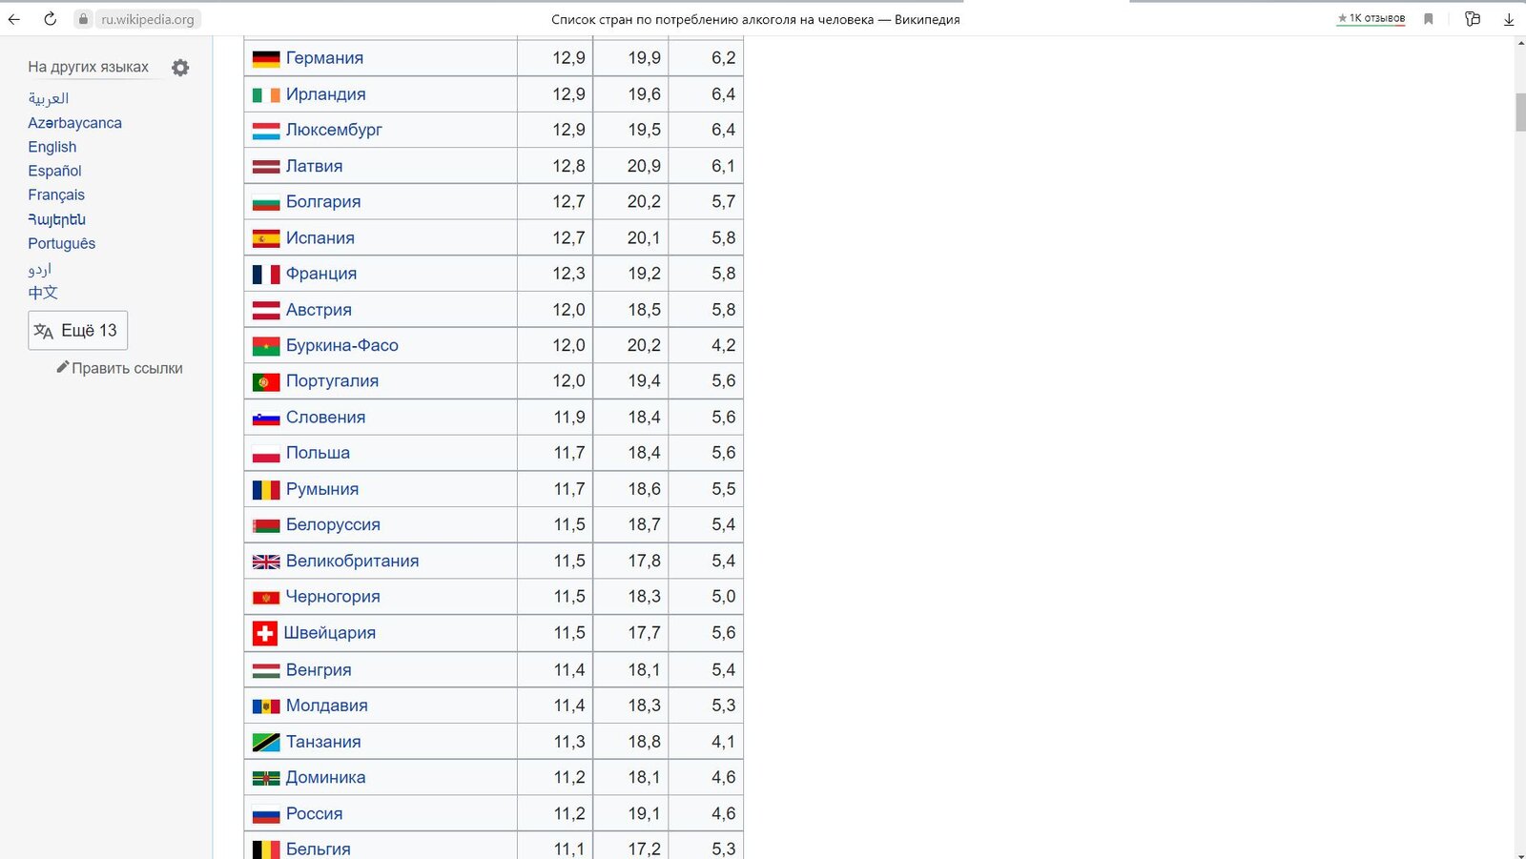Click the ru.wikipedia.org address field
The height and width of the screenshot is (859, 1526).
(x=148, y=19)
